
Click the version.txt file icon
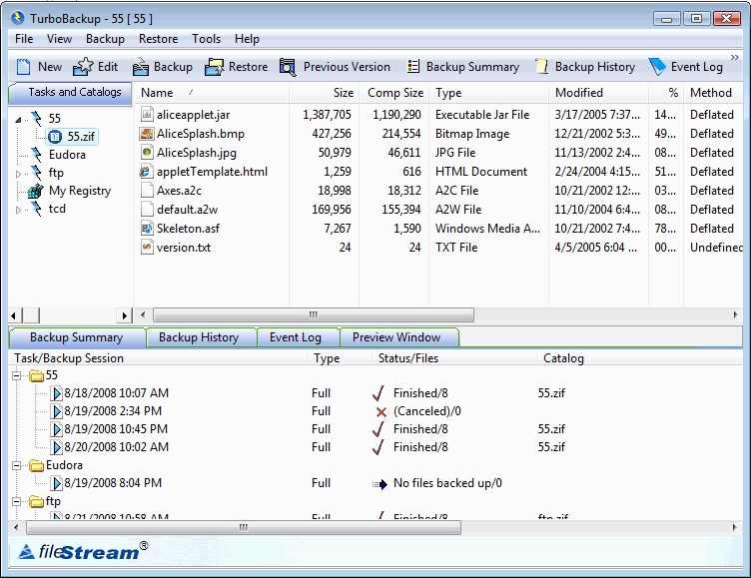click(147, 248)
